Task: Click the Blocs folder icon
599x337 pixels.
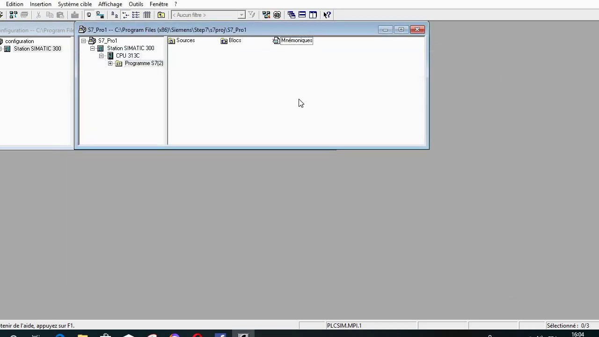Action: (x=224, y=41)
